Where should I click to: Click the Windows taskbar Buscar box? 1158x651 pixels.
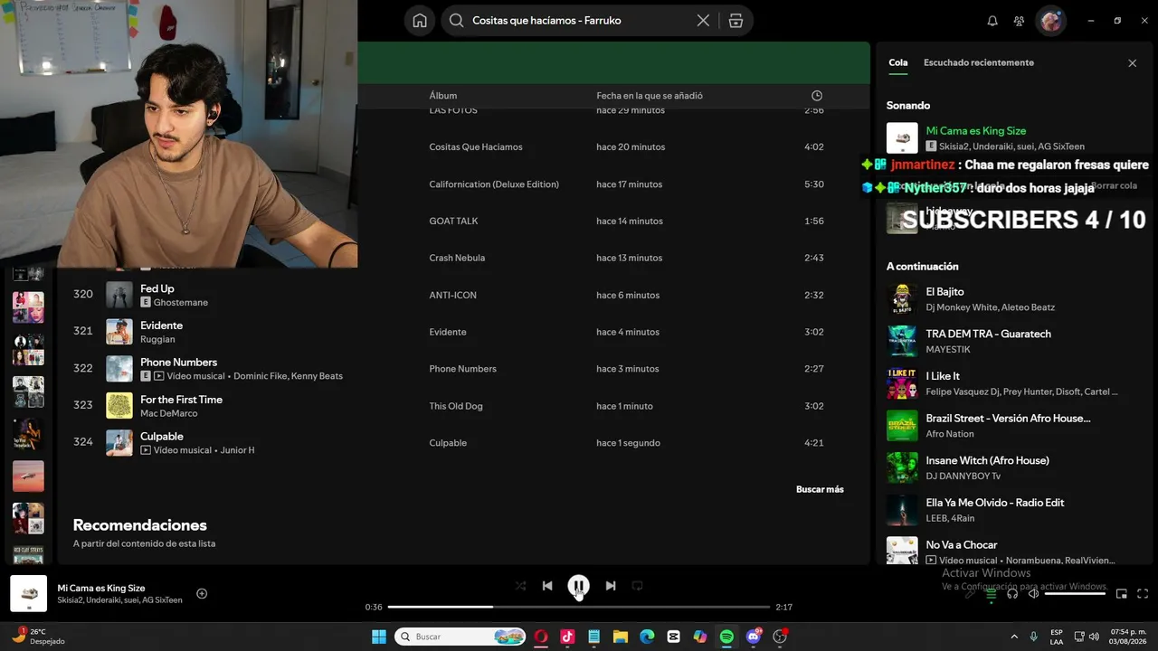coord(461,637)
